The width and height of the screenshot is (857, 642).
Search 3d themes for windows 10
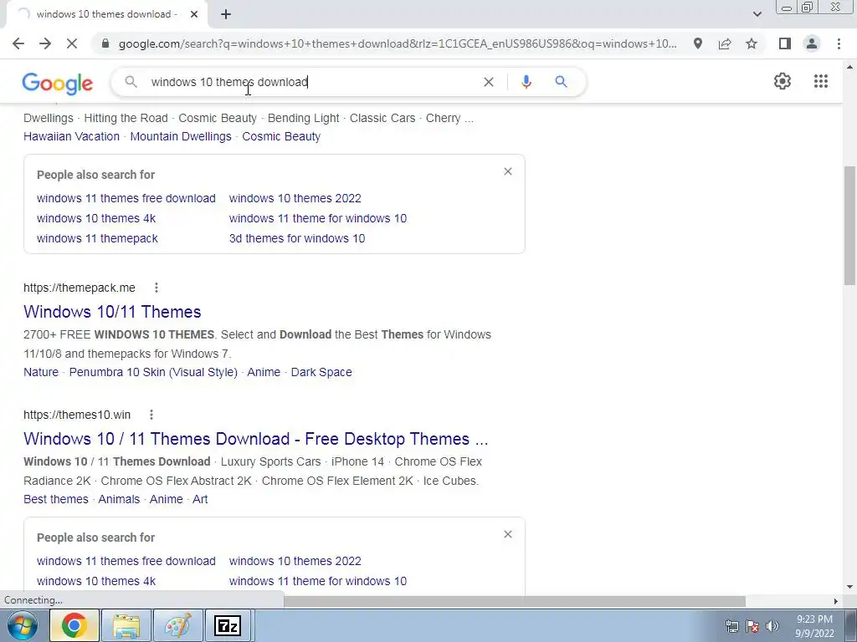coord(297,238)
